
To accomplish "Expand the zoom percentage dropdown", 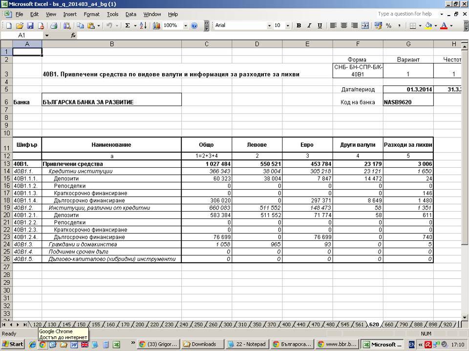I will (x=185, y=25).
